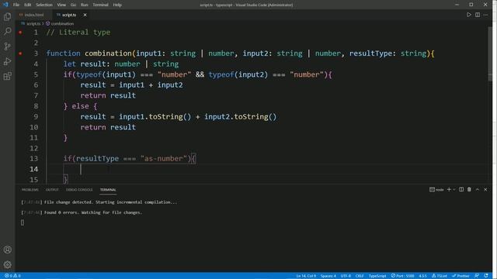497x279 pixels.
Task: Select the Terminal panel tab
Action: 108,190
